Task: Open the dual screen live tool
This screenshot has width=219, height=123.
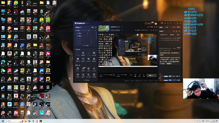Action: [88, 75]
